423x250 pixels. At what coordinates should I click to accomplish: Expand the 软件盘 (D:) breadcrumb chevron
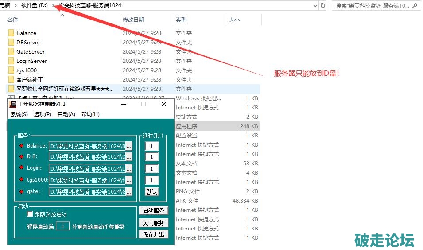[54, 6]
